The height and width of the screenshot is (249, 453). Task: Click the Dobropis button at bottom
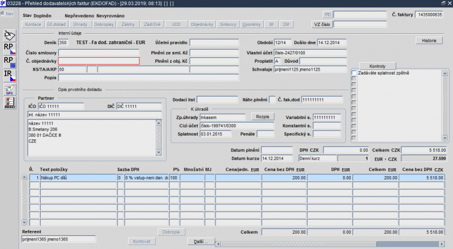coord(172,232)
